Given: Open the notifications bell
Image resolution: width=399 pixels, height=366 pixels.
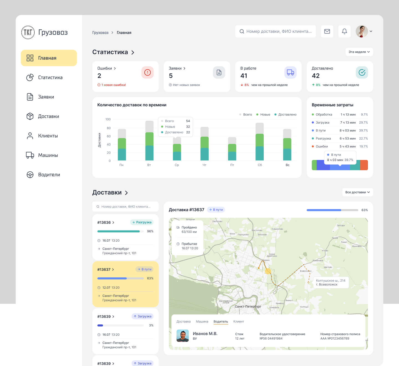Looking at the screenshot, I should pos(344,31).
